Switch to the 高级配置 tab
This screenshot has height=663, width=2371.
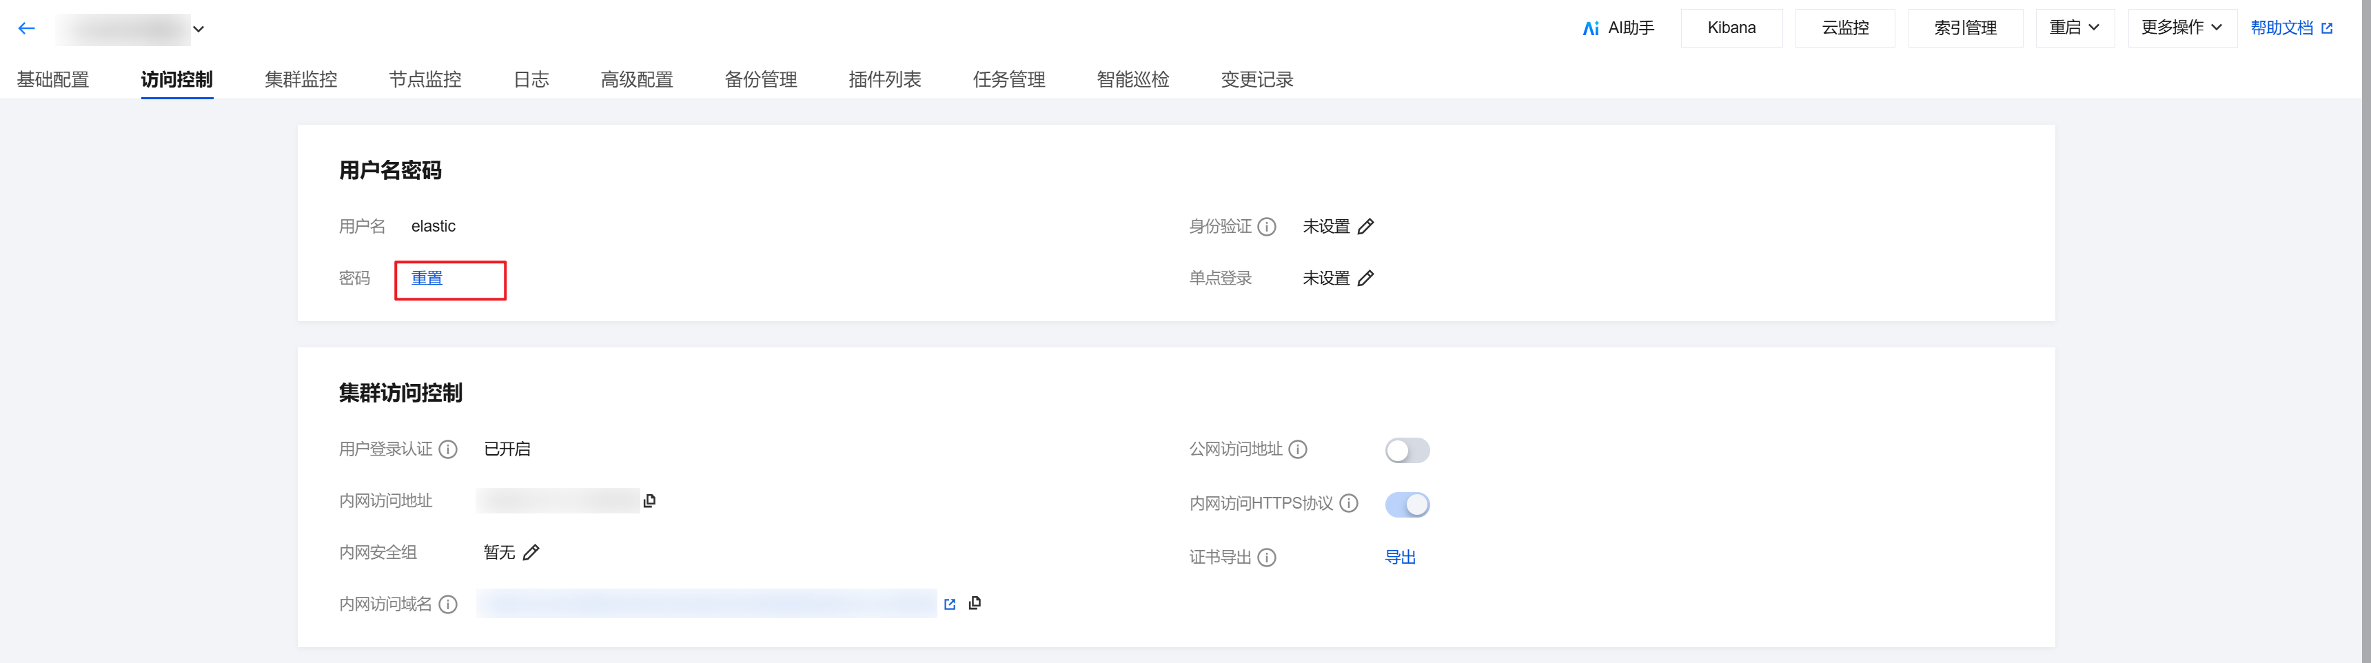[x=637, y=80]
